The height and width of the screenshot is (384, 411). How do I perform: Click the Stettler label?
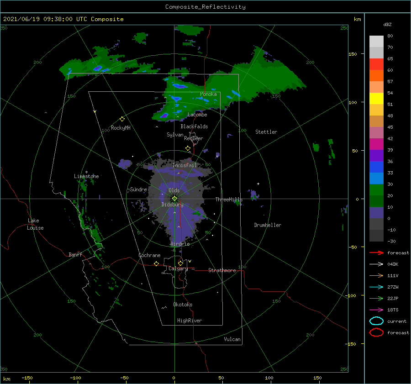pos(266,132)
